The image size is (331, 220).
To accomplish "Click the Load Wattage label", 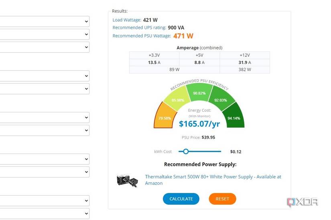I will coord(127,20).
